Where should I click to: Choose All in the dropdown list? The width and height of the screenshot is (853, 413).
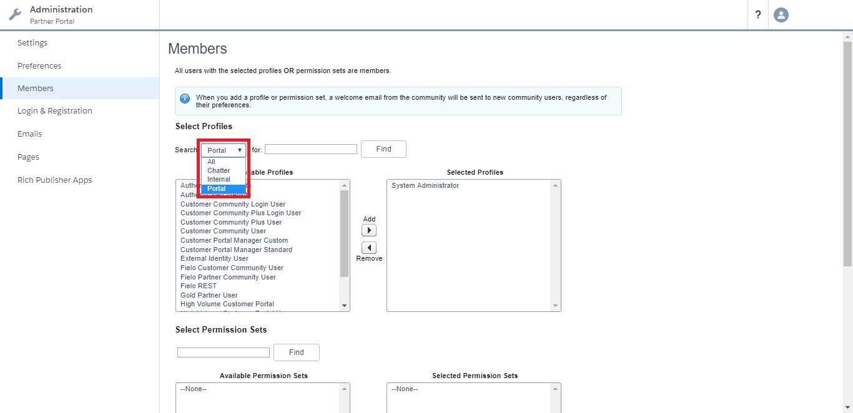click(x=224, y=162)
